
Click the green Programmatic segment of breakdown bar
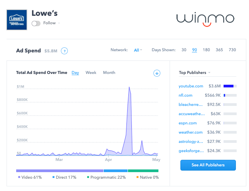pos(143,171)
